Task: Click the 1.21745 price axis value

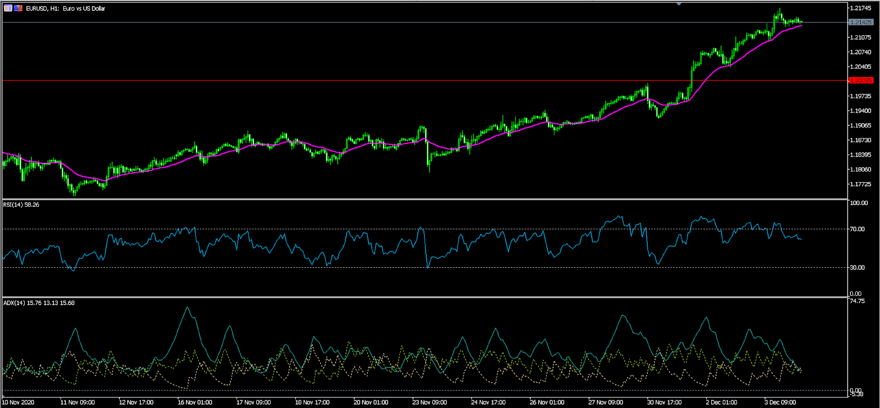Action: tap(861, 8)
